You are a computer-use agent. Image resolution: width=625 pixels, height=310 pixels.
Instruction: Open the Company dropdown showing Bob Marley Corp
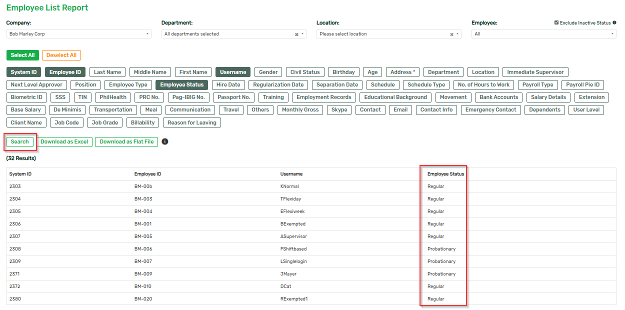pyautogui.click(x=78, y=34)
